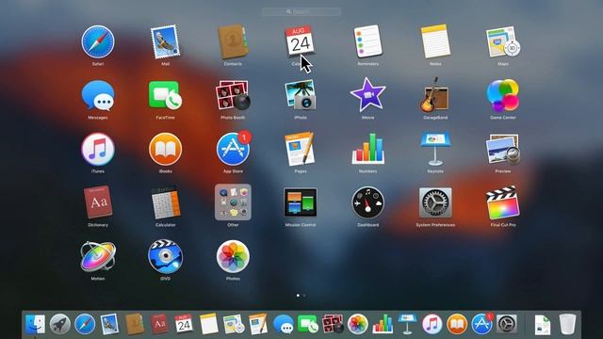Open Maps from the Dock

click(x=234, y=324)
